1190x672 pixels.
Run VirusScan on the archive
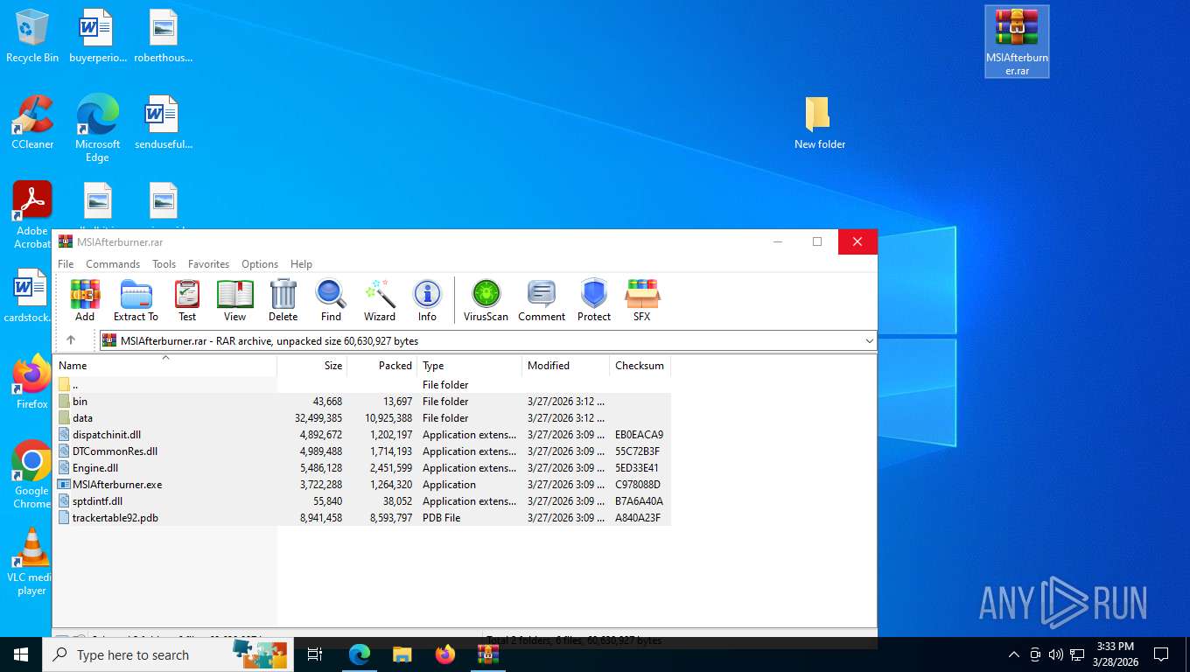[x=486, y=300]
